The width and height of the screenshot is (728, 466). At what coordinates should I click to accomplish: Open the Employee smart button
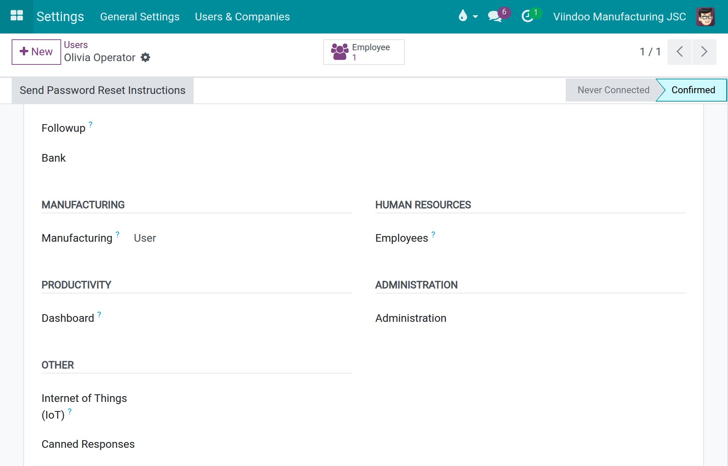click(x=364, y=52)
